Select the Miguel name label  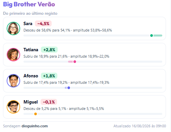pos(31,102)
